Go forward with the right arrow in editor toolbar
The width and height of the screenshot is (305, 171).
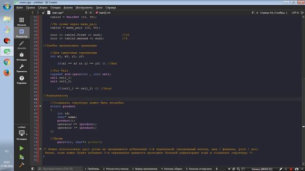(38, 13)
